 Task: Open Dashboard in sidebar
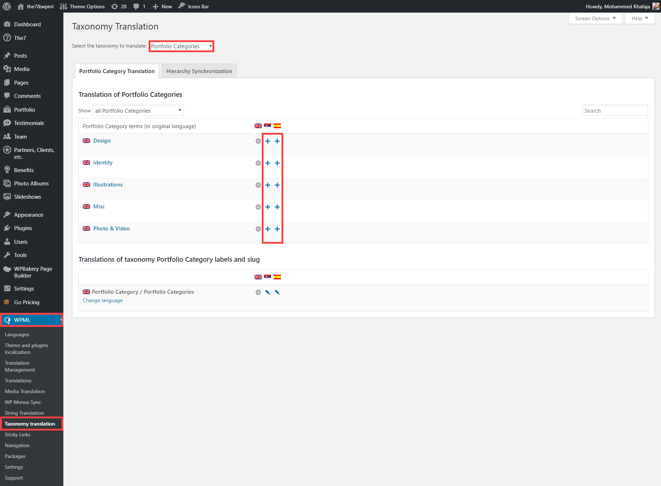pyautogui.click(x=32, y=24)
